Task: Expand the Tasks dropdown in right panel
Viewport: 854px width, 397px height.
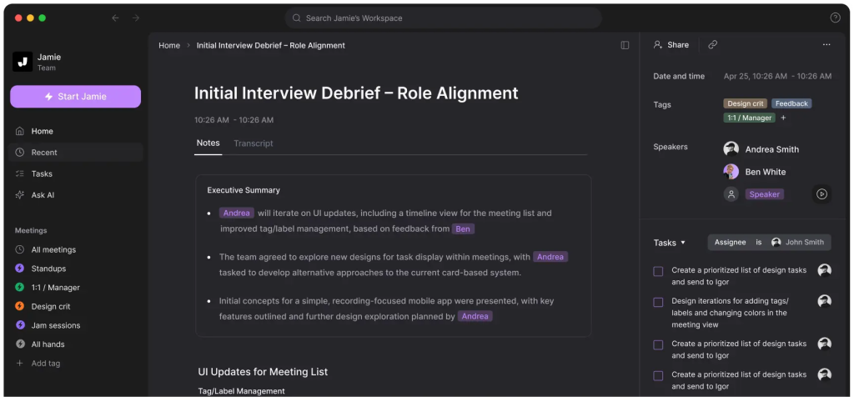Action: (x=670, y=243)
